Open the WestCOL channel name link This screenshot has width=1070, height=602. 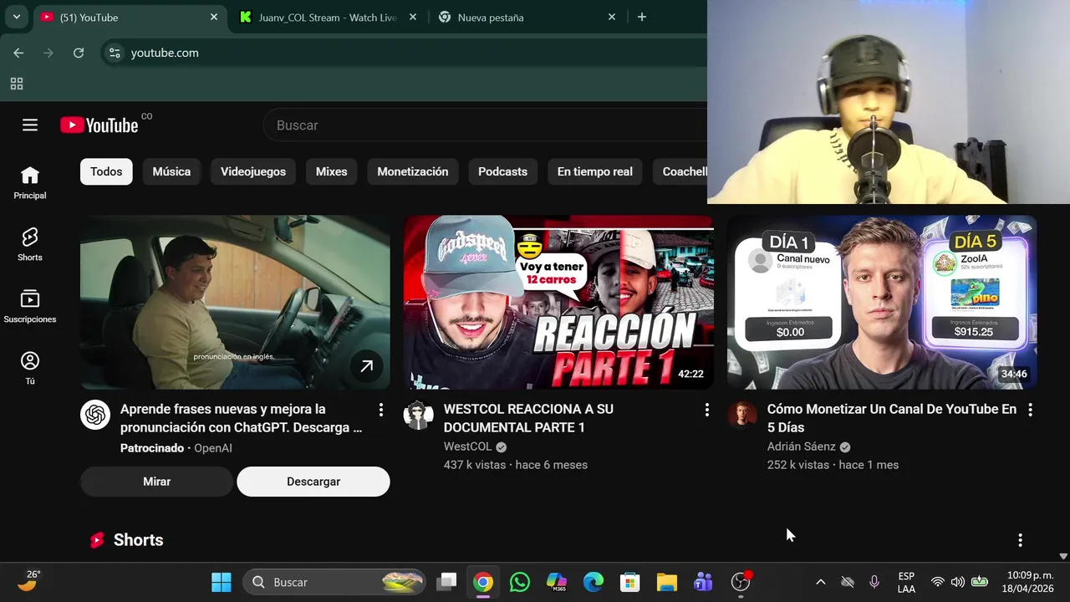pyautogui.click(x=467, y=446)
